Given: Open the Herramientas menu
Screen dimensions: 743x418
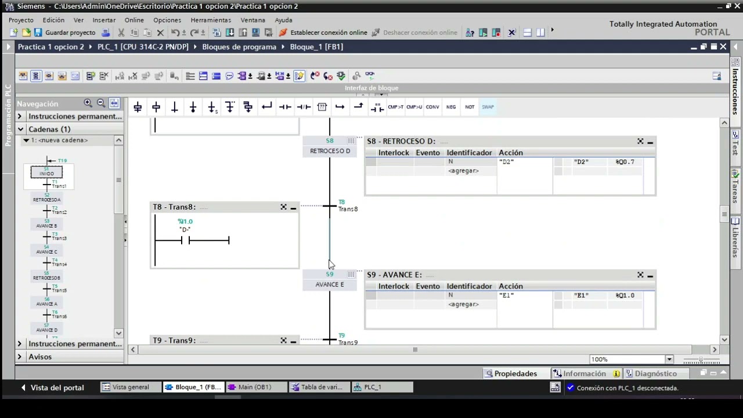Looking at the screenshot, I should point(211,20).
